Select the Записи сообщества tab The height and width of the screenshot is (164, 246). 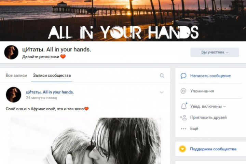click(52, 76)
